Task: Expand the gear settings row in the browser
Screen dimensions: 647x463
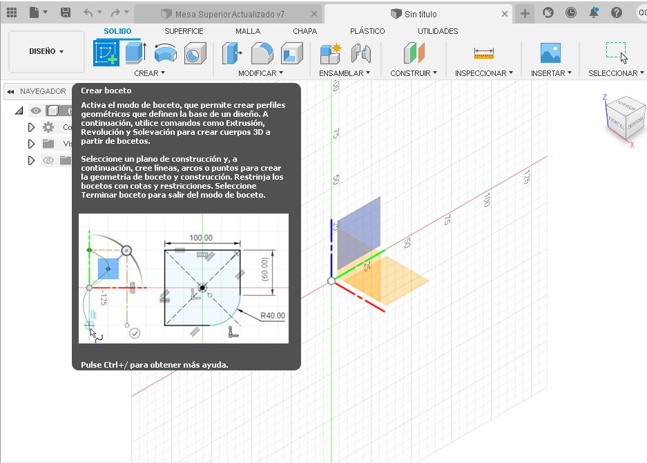Action: coord(31,127)
